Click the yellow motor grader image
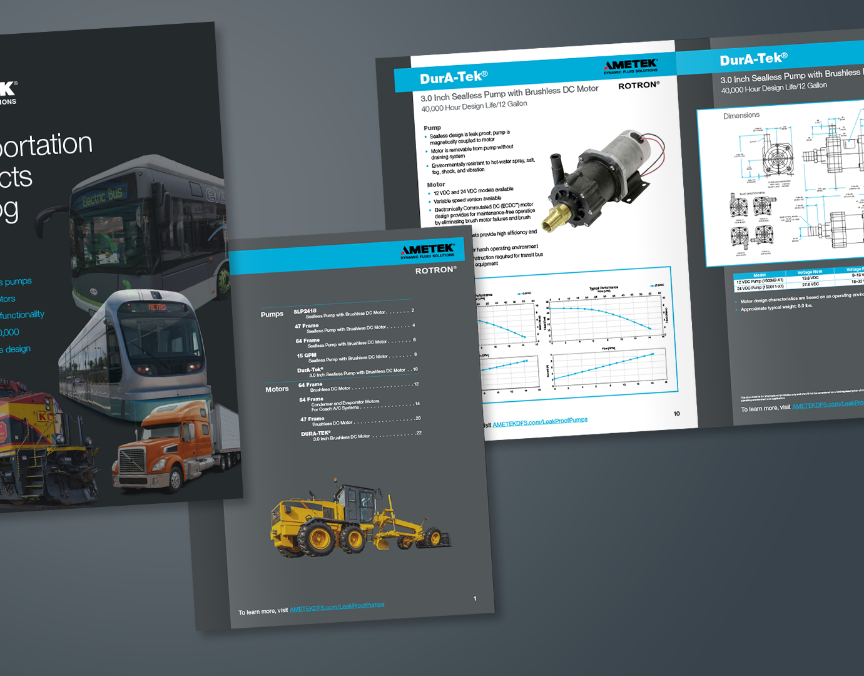864x676 pixels. click(360, 518)
